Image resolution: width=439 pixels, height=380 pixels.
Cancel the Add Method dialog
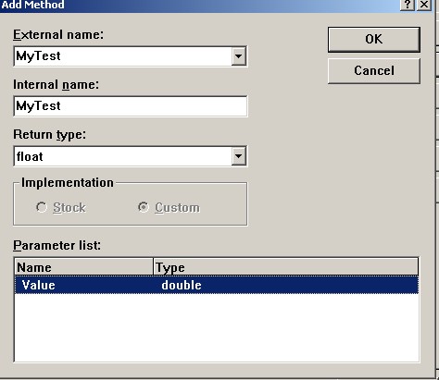pos(374,71)
